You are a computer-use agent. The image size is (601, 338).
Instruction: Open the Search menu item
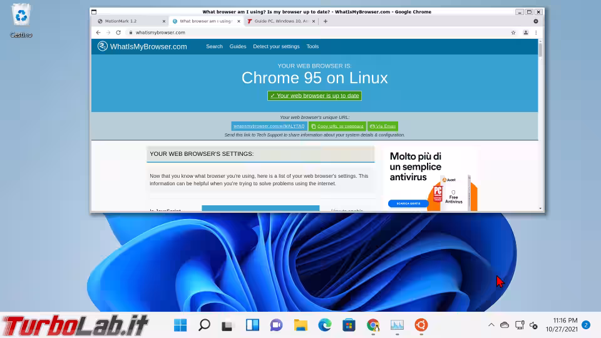point(214,46)
